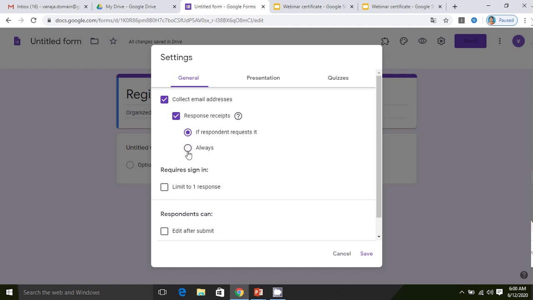Uncheck Collect email addresses
The height and width of the screenshot is (300, 533).
[164, 99]
